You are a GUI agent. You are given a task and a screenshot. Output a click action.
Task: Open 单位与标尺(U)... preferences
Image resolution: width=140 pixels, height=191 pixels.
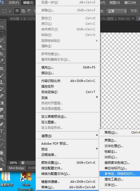coord(120,168)
